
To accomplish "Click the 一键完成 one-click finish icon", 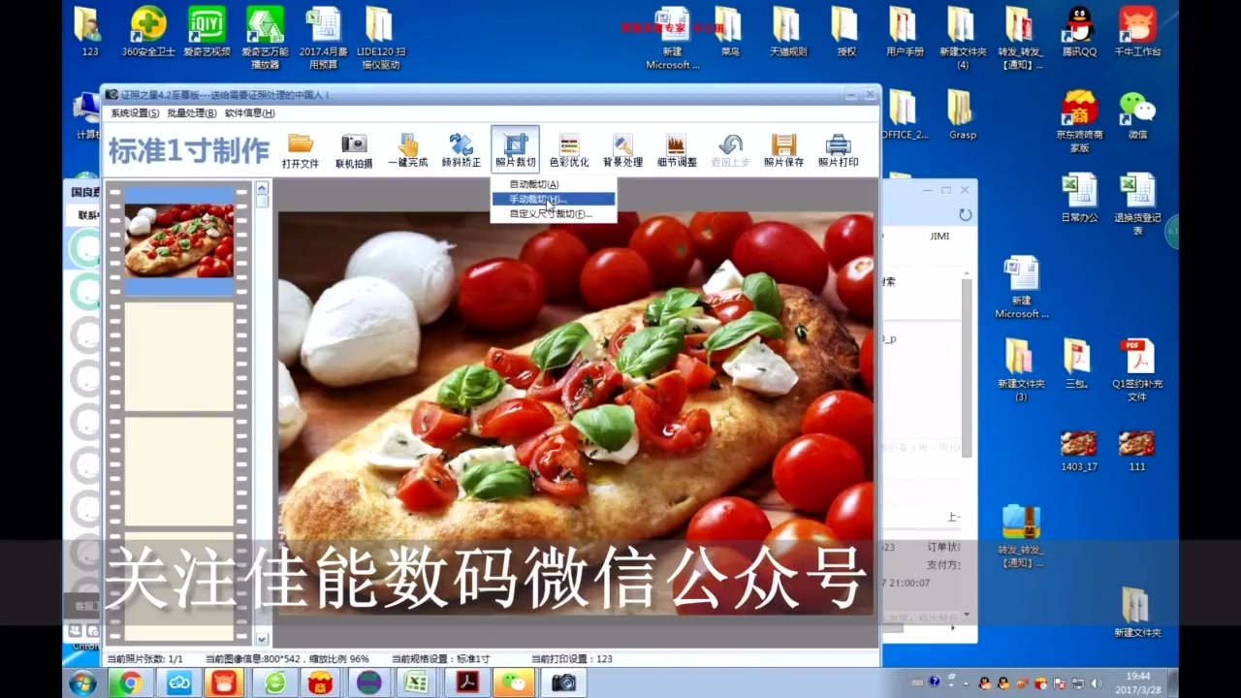I will (408, 150).
